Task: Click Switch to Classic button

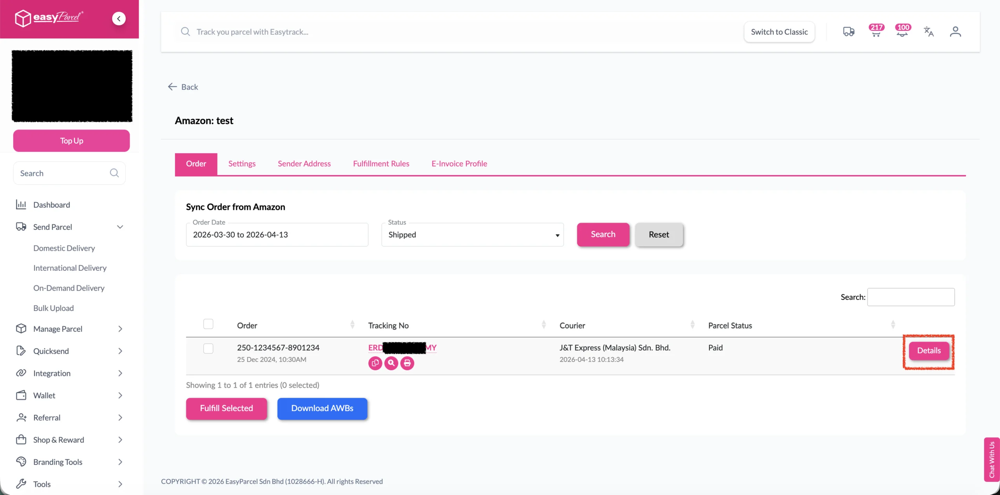Action: click(x=779, y=32)
